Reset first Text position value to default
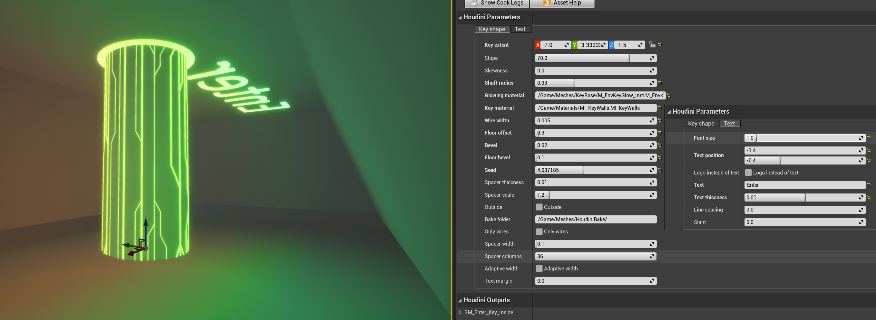The height and width of the screenshot is (320, 876). click(x=869, y=150)
